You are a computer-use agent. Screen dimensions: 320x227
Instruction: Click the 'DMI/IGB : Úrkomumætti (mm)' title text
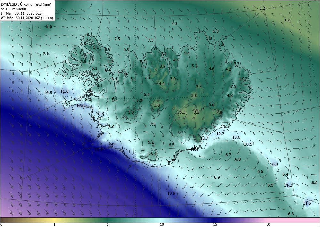pos(26,5)
